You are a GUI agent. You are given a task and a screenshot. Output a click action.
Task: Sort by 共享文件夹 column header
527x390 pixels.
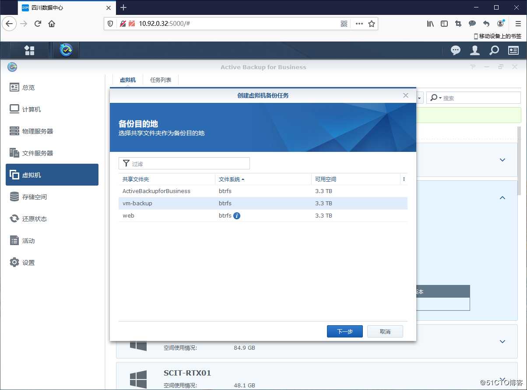click(x=167, y=179)
